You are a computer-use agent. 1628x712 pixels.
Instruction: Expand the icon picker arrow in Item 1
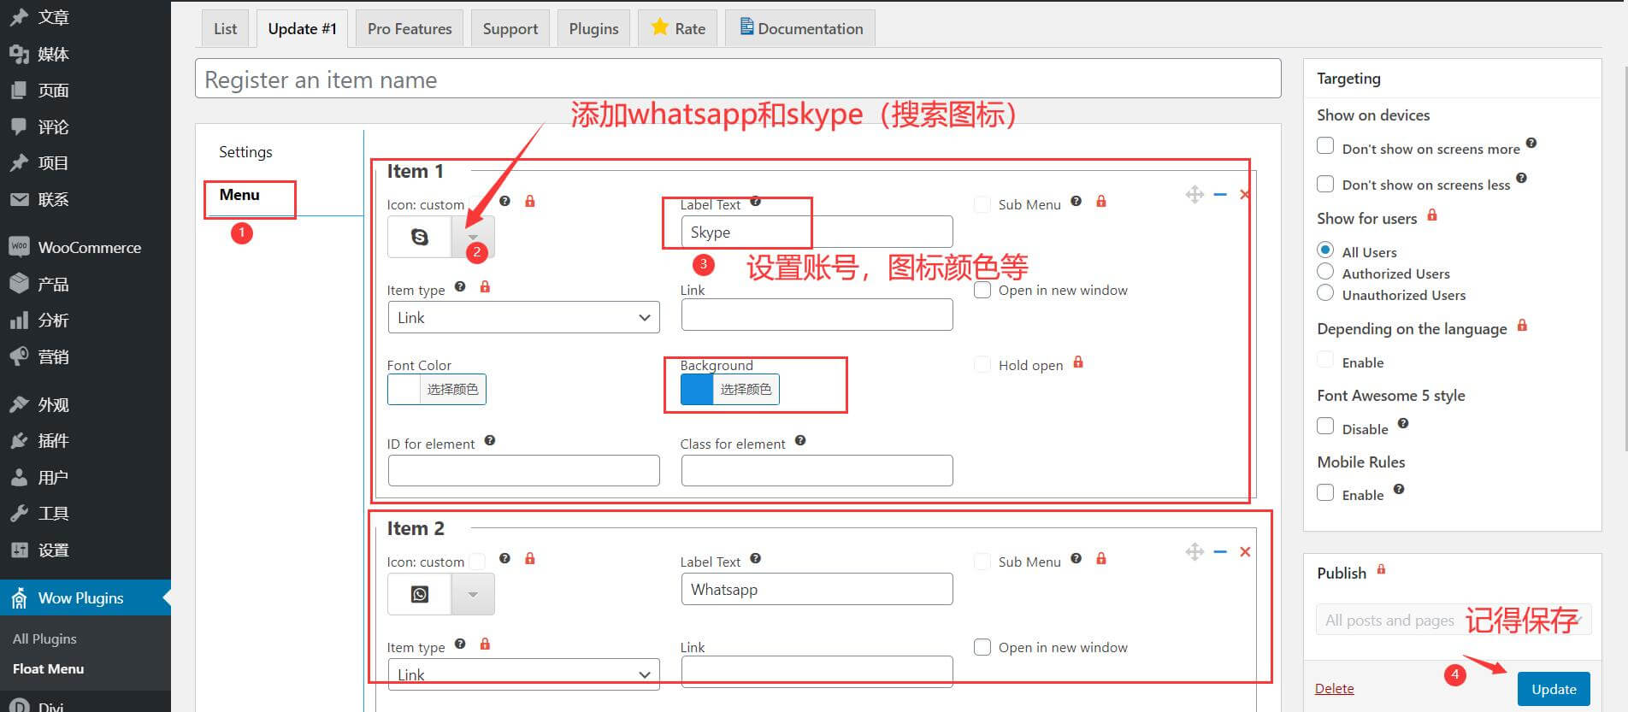tap(473, 237)
